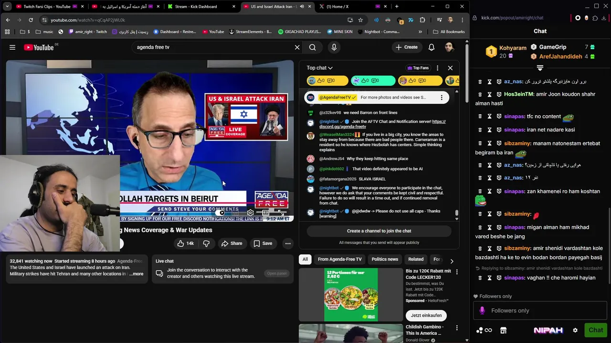Open the Chrome three-dot menu

(462, 20)
